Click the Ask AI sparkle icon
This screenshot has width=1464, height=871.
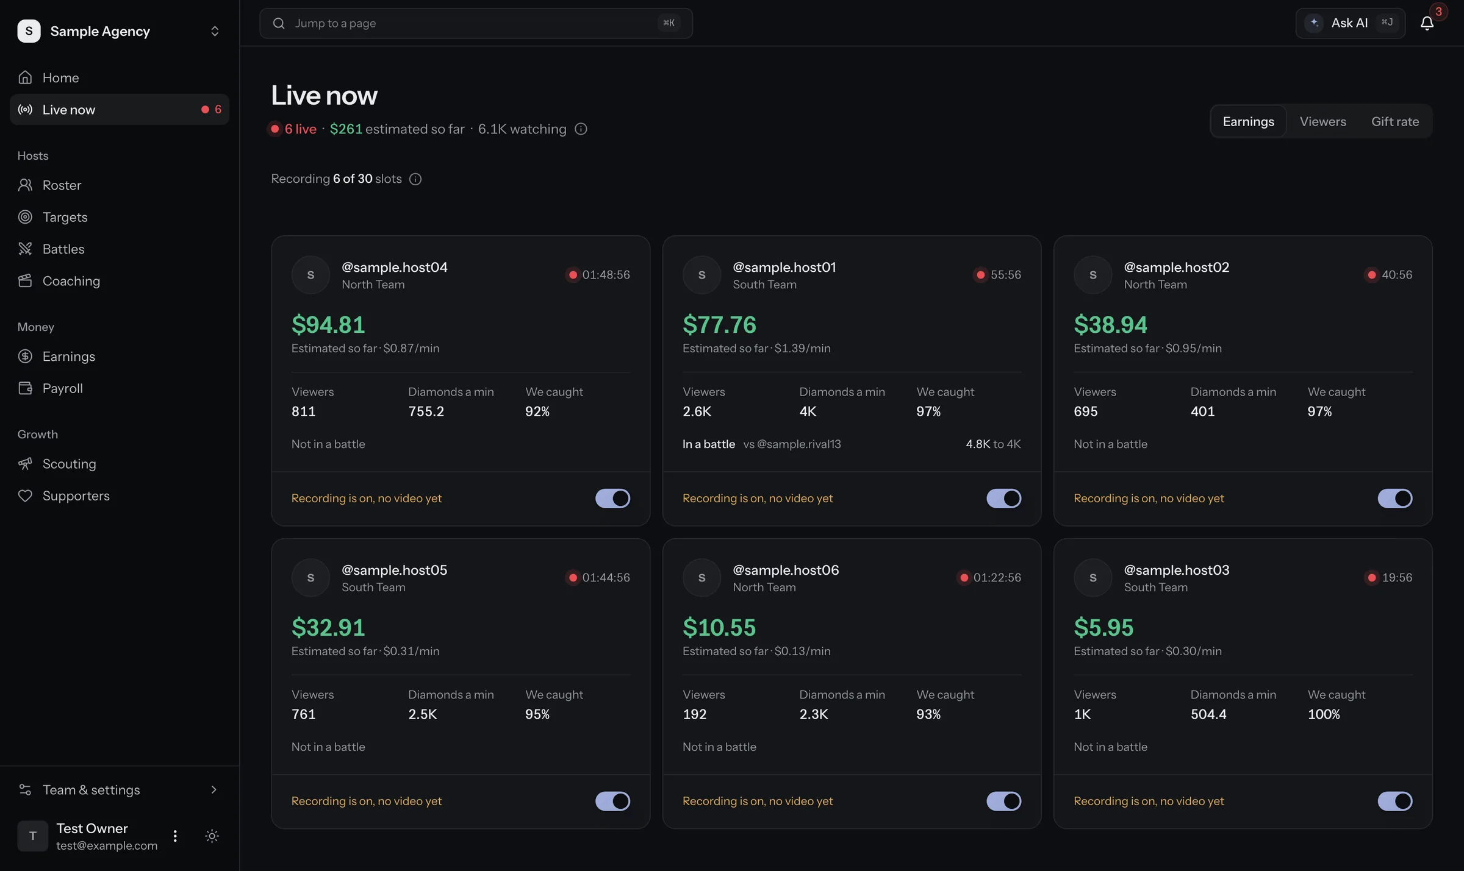click(1315, 23)
